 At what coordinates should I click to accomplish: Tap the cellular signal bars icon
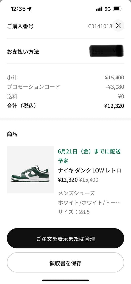[99, 9]
